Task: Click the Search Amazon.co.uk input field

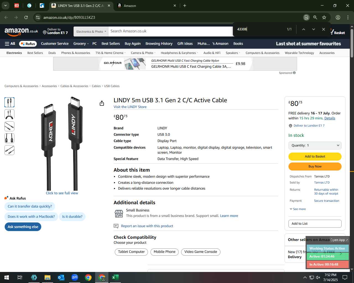Action: 170,31
